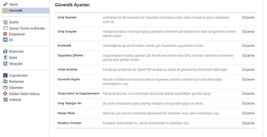
Task: Click Düzenle for Giriş Uyarıları
Action: 248,18
